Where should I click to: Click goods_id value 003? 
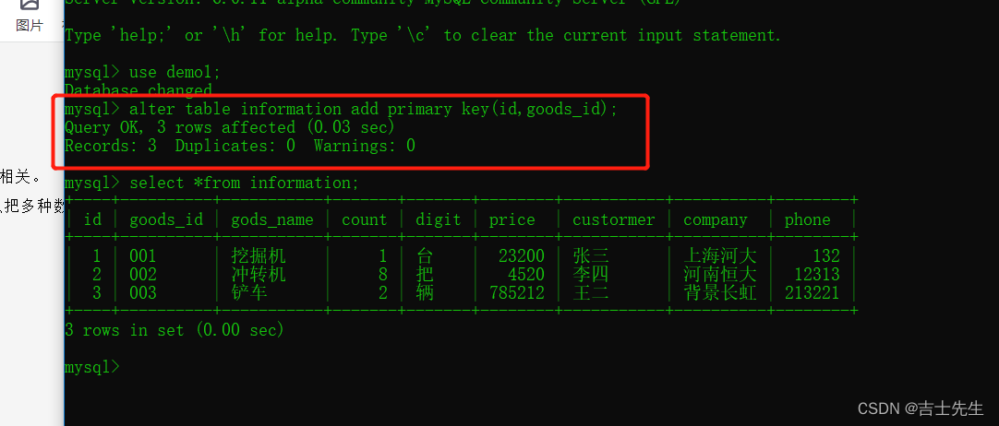pos(143,293)
